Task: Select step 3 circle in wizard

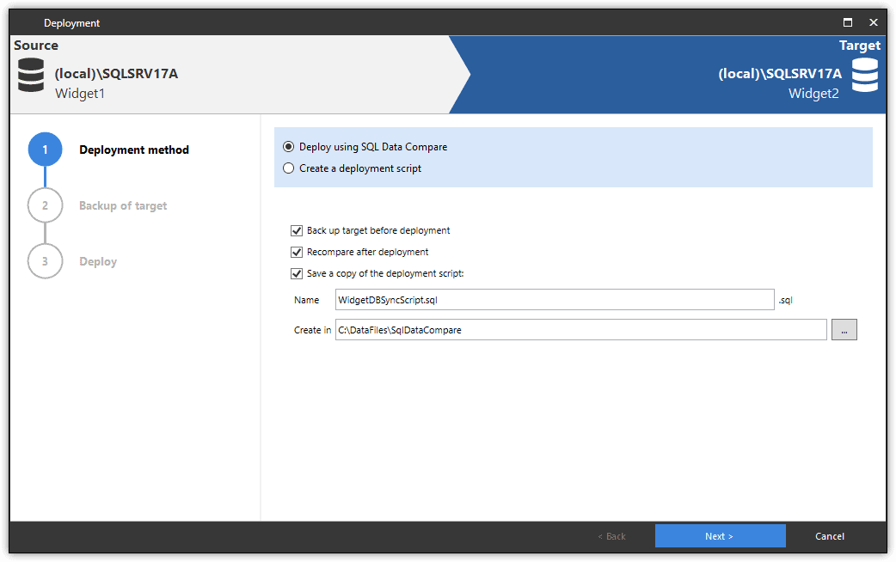Action: coord(45,261)
